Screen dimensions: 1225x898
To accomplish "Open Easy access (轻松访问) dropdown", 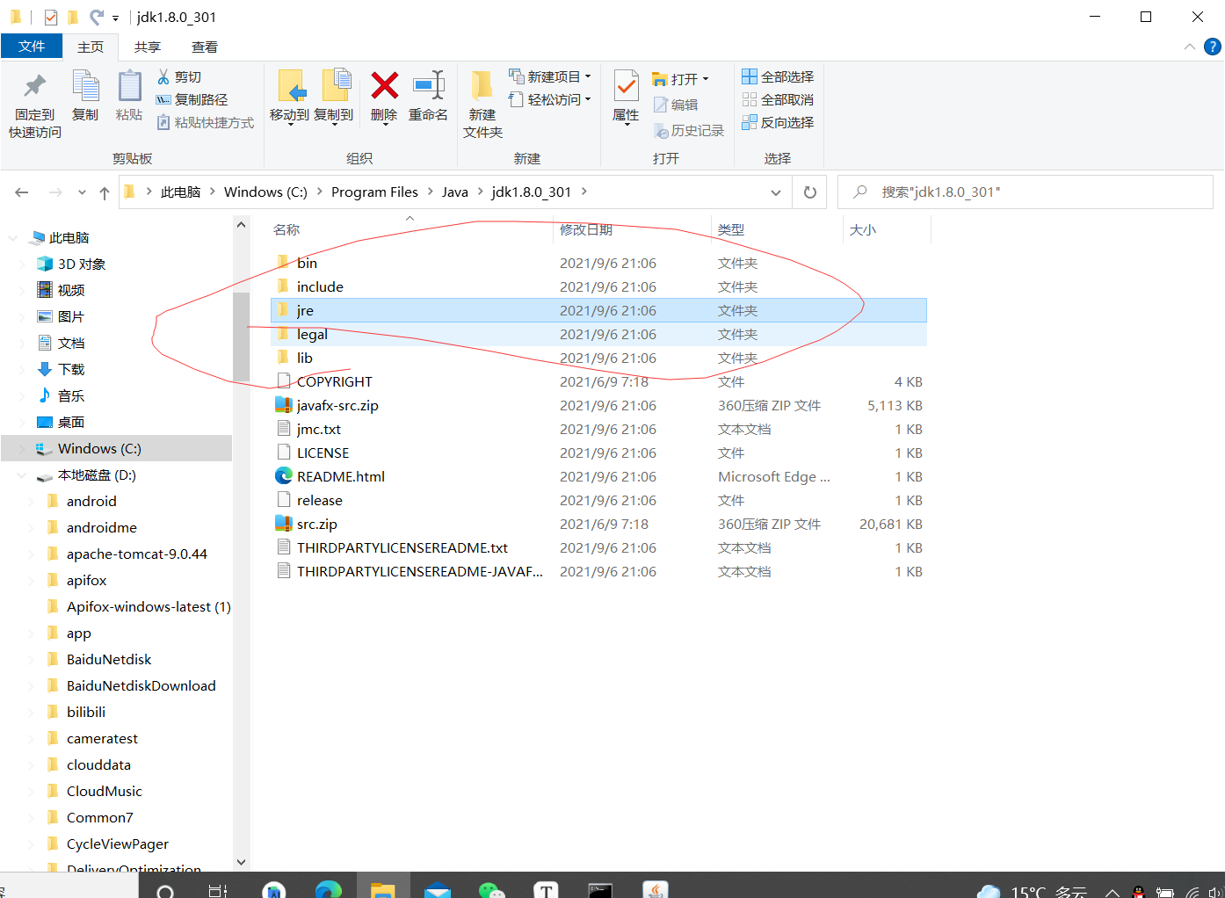I will click(550, 100).
